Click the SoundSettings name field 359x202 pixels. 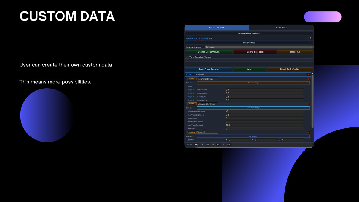click(x=208, y=79)
